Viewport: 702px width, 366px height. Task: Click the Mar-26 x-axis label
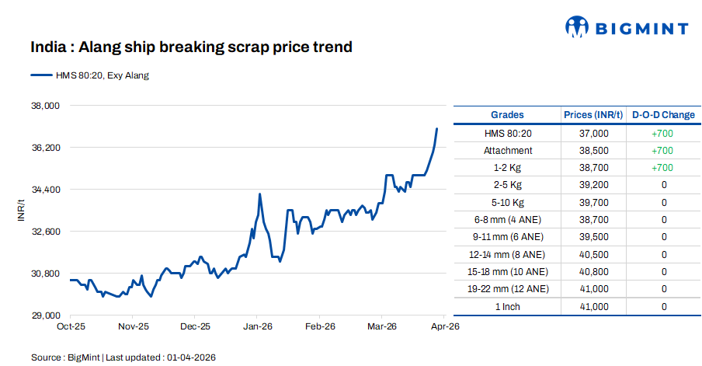(x=381, y=326)
